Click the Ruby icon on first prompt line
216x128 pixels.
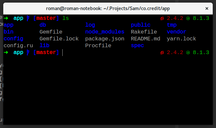point(162,19)
